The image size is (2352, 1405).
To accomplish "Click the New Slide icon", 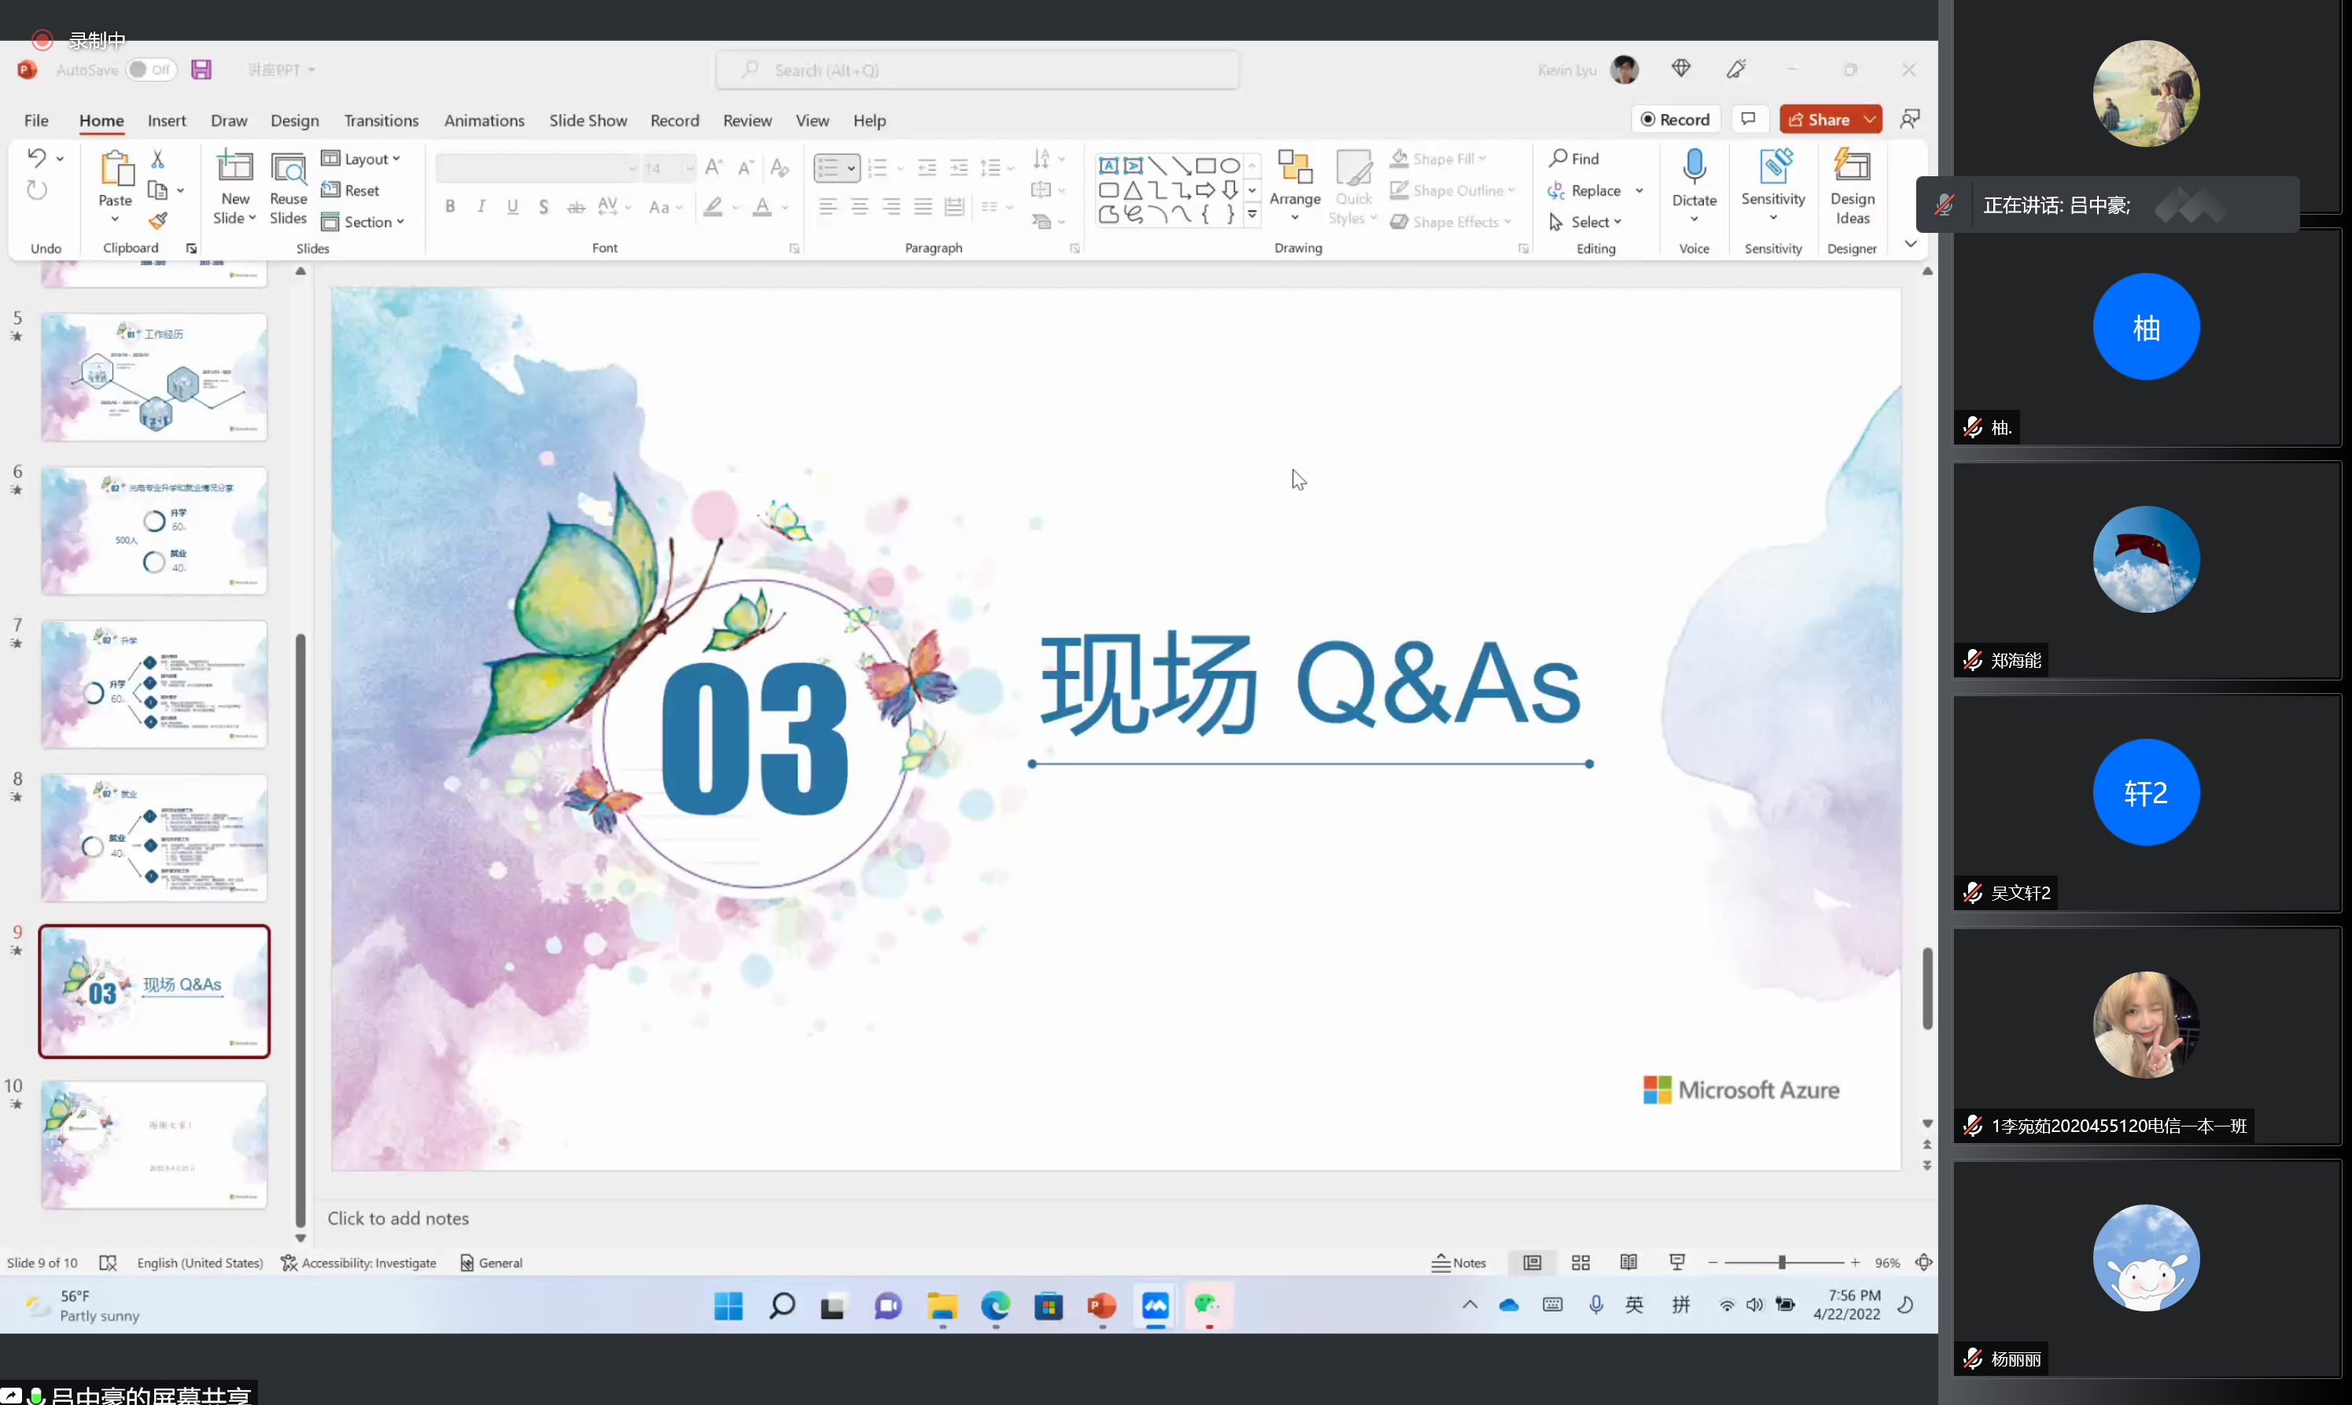I will coord(234,168).
